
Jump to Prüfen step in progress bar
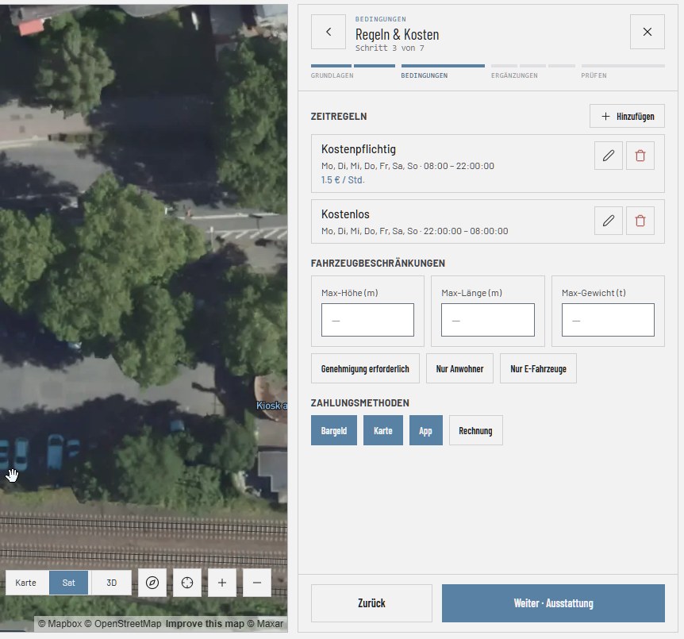tap(594, 75)
